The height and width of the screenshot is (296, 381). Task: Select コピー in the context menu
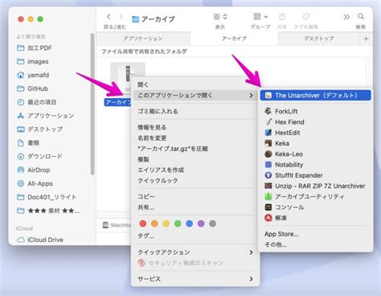146,196
